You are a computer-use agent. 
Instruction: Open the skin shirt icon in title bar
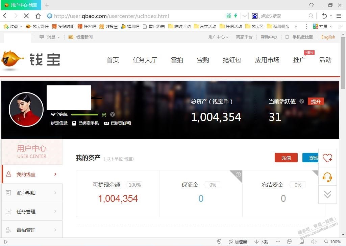(311, 5)
